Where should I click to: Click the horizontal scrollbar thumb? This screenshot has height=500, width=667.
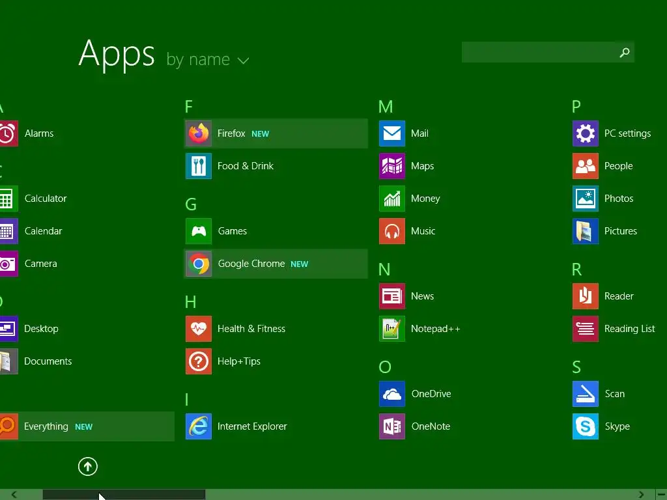(x=124, y=495)
